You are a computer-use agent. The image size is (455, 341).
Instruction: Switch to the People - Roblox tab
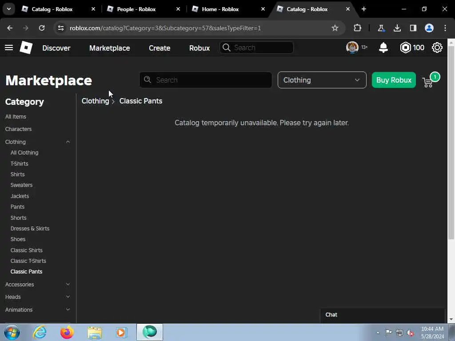click(136, 9)
